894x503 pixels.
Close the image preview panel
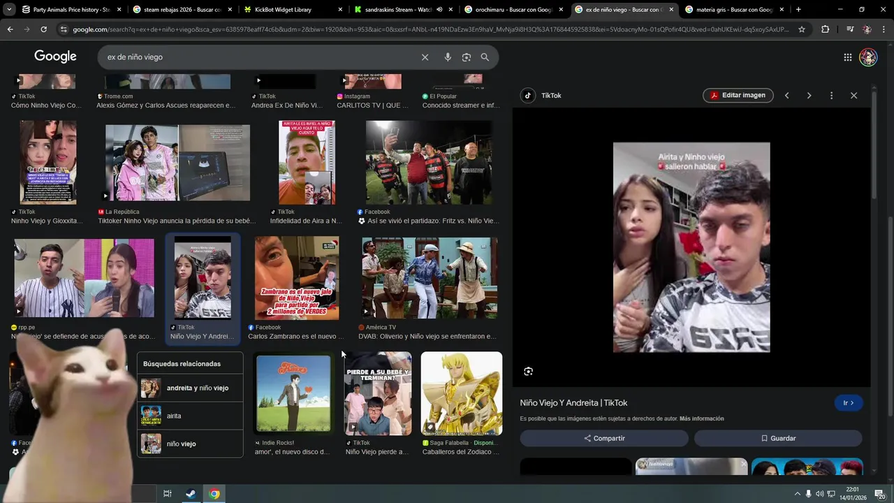coord(853,95)
